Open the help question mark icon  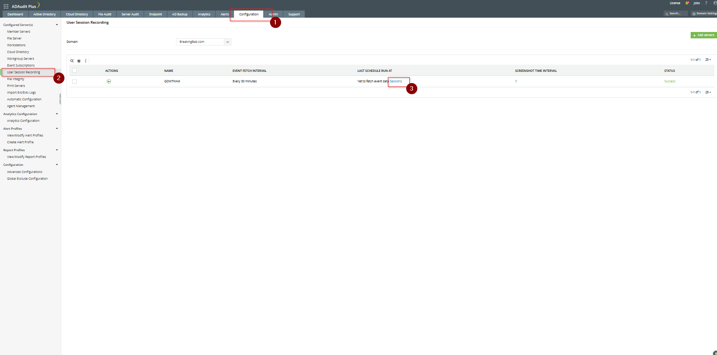(706, 3)
